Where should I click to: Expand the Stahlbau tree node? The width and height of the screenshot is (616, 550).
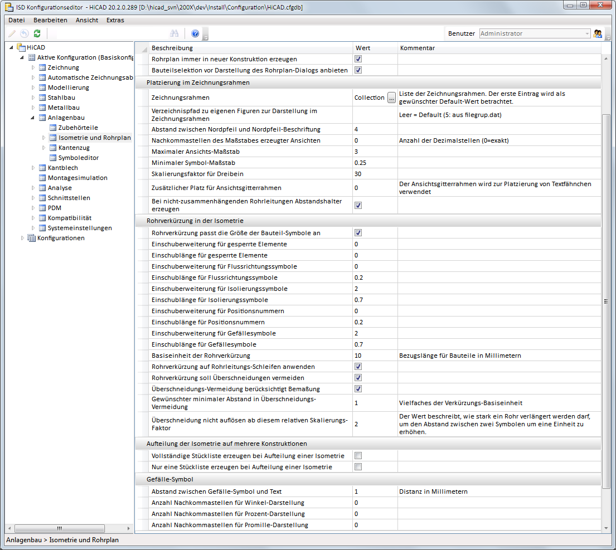pos(33,98)
